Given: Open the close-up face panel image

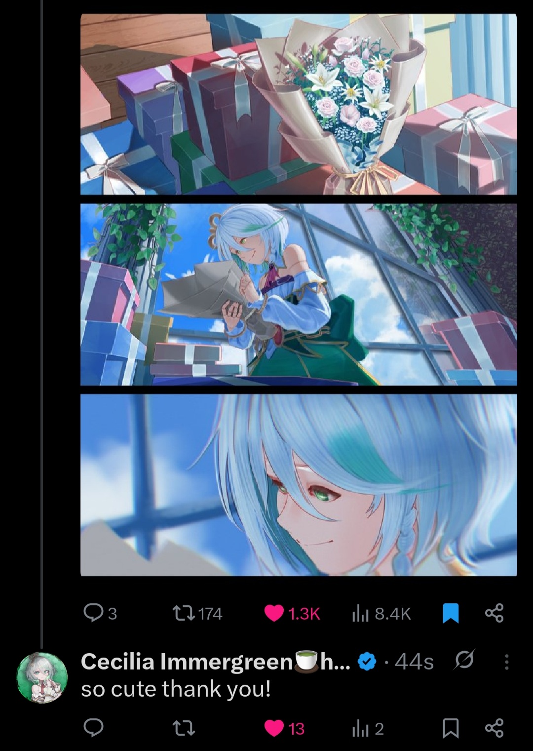Looking at the screenshot, I should point(299,485).
